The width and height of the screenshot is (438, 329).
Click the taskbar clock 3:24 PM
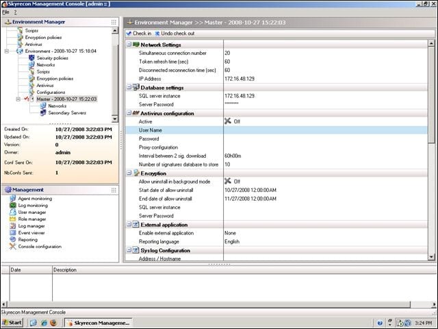coord(424,323)
